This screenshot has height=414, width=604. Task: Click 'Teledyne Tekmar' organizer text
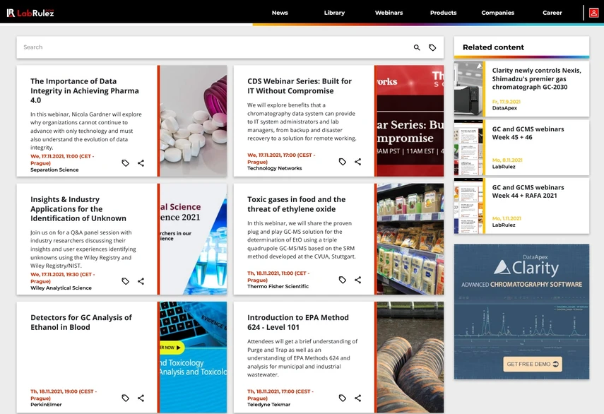coord(268,405)
